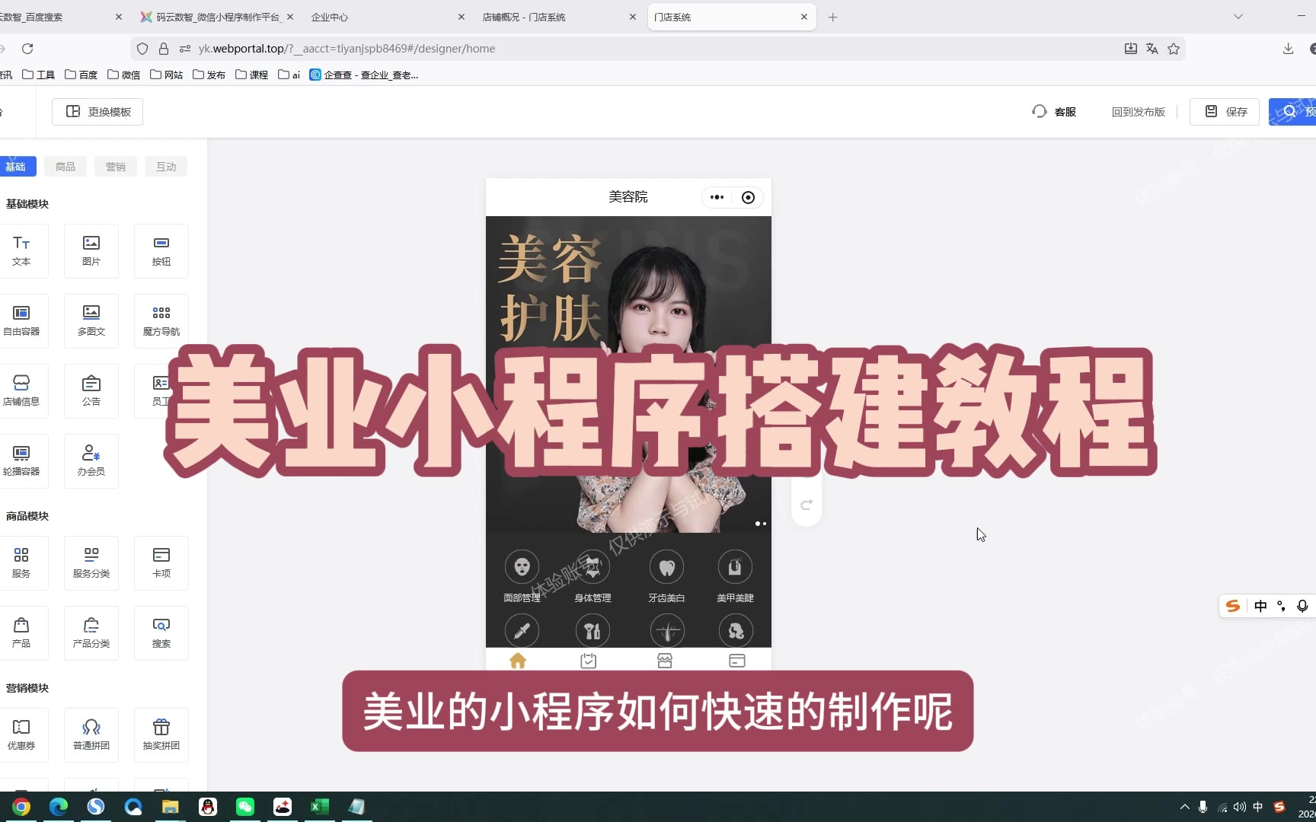
Task: Open Excel from the taskbar
Action: point(320,807)
